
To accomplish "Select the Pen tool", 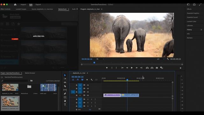I will [65, 94].
